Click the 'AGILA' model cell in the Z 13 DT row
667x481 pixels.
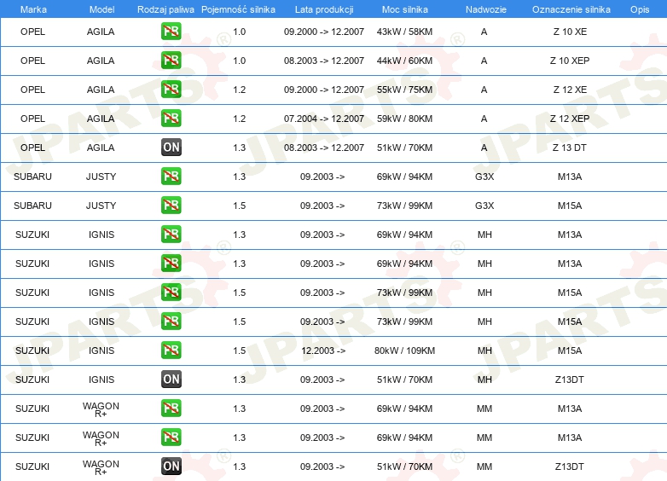click(x=101, y=148)
